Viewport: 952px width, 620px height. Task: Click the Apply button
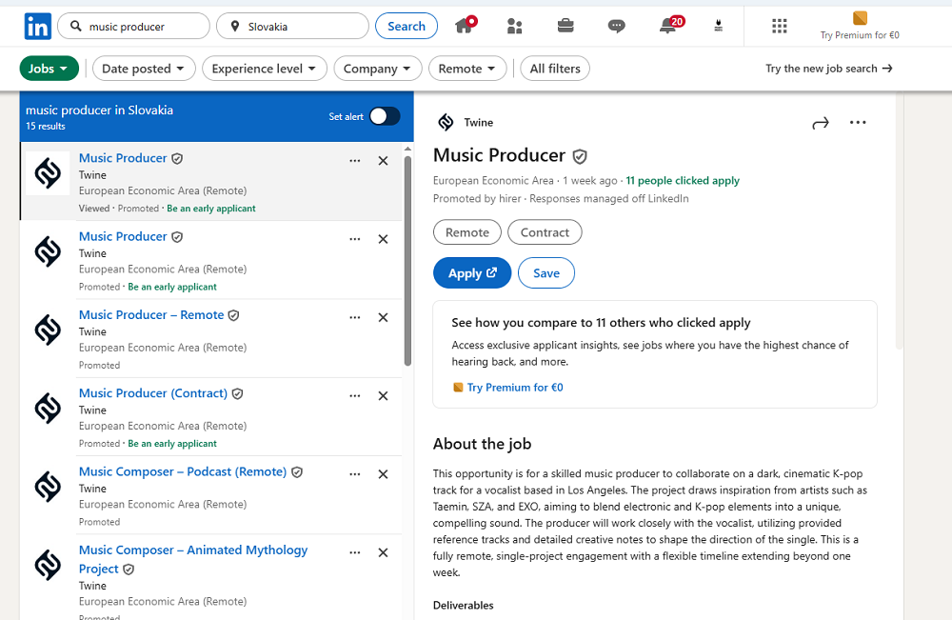pos(472,273)
